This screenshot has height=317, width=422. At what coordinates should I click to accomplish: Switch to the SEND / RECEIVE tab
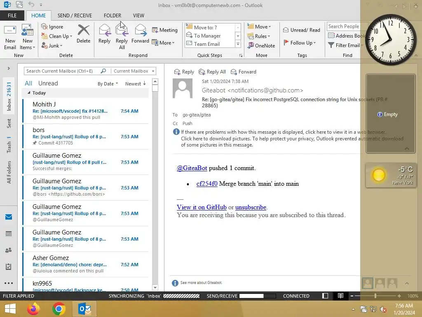(75, 16)
